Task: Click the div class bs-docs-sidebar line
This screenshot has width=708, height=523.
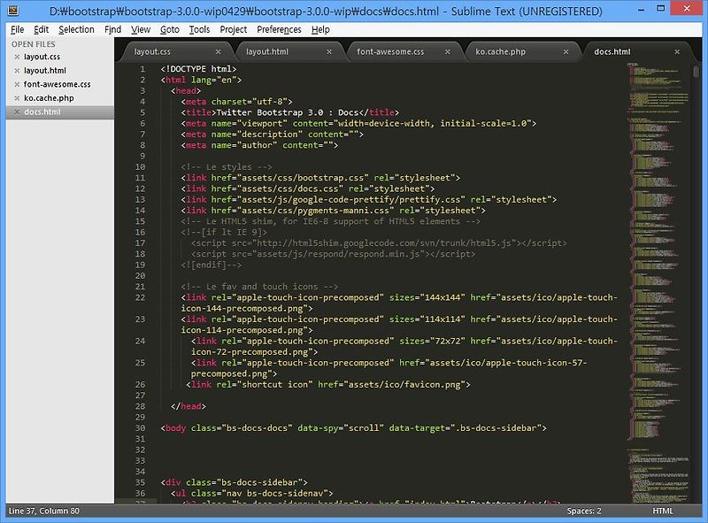Action: 234,482
